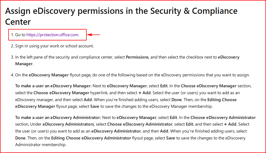Click the 'To make a user an eDiscovery Manager:' heading
This screenshot has width=266, height=153.
point(53,86)
